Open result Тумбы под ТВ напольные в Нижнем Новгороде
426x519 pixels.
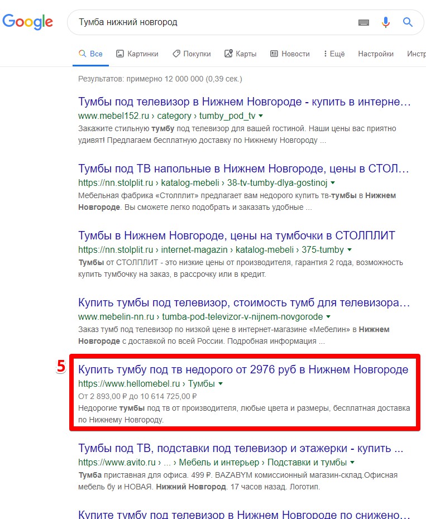click(x=243, y=169)
